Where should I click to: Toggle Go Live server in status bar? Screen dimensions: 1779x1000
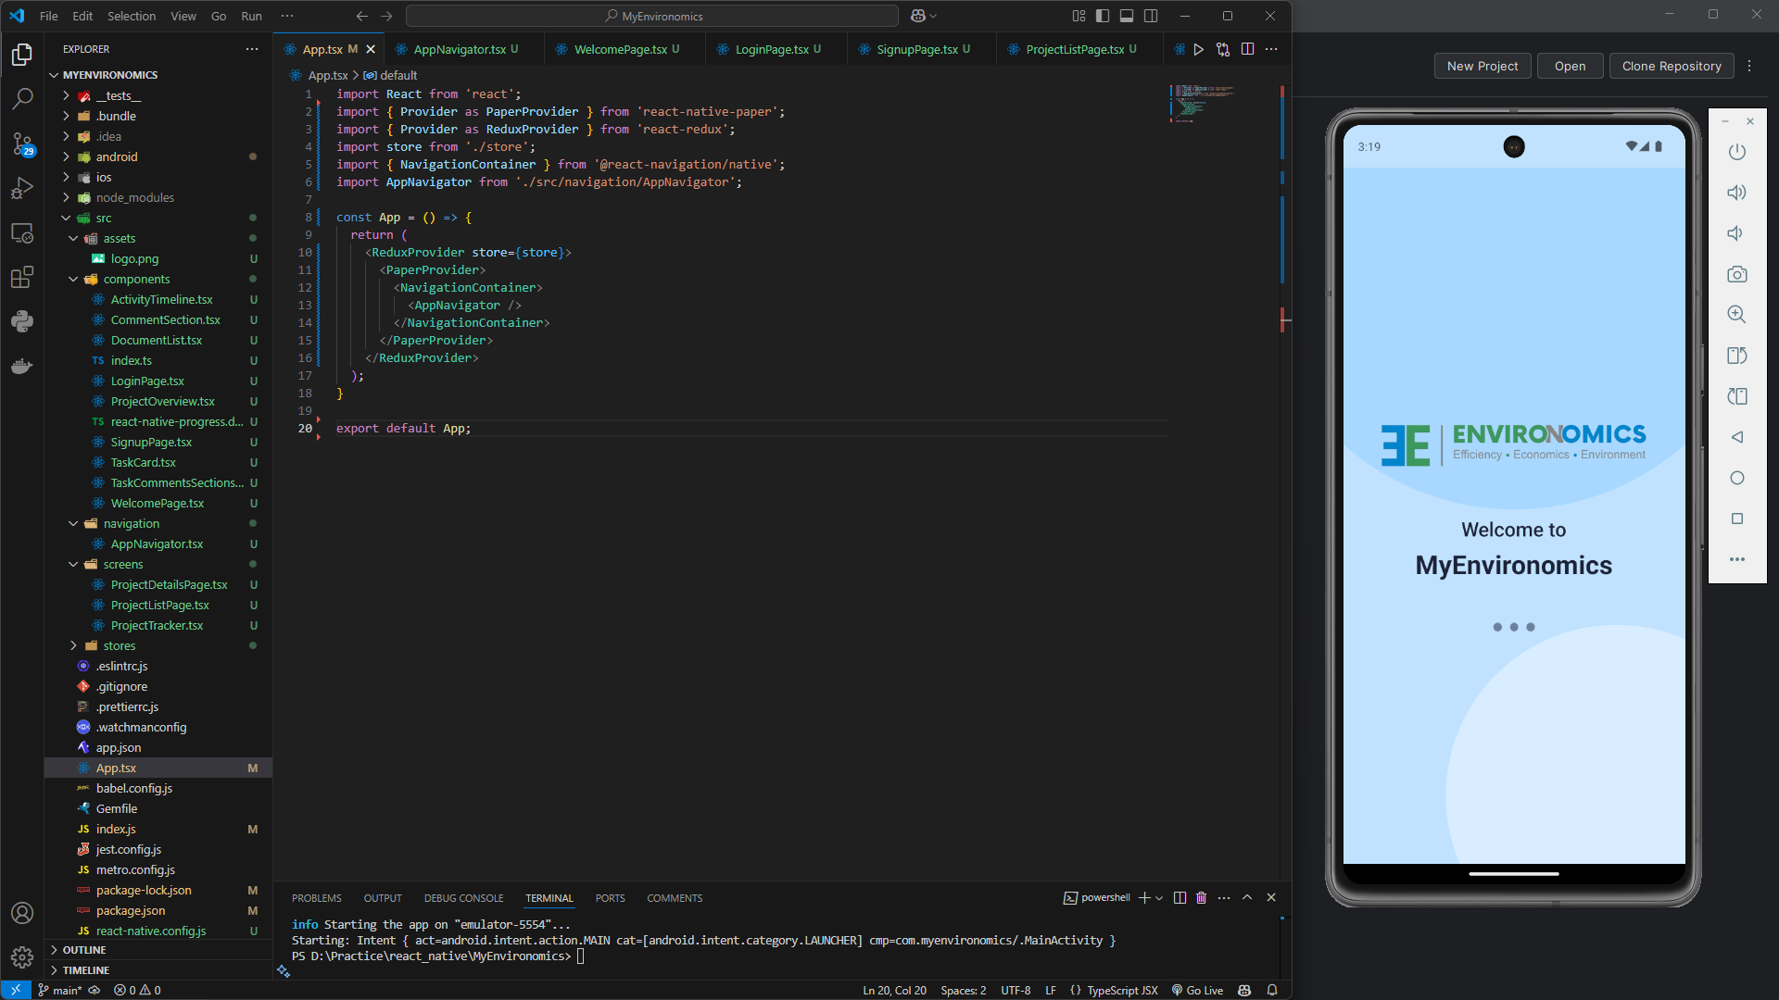(x=1197, y=990)
